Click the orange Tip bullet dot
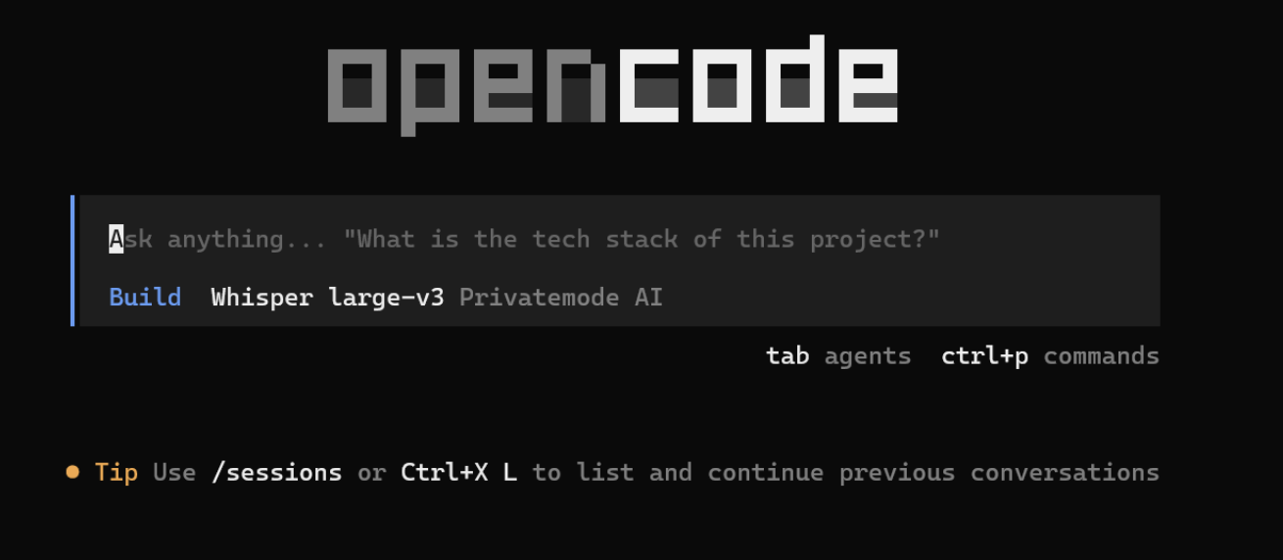The image size is (1283, 560). click(72, 473)
